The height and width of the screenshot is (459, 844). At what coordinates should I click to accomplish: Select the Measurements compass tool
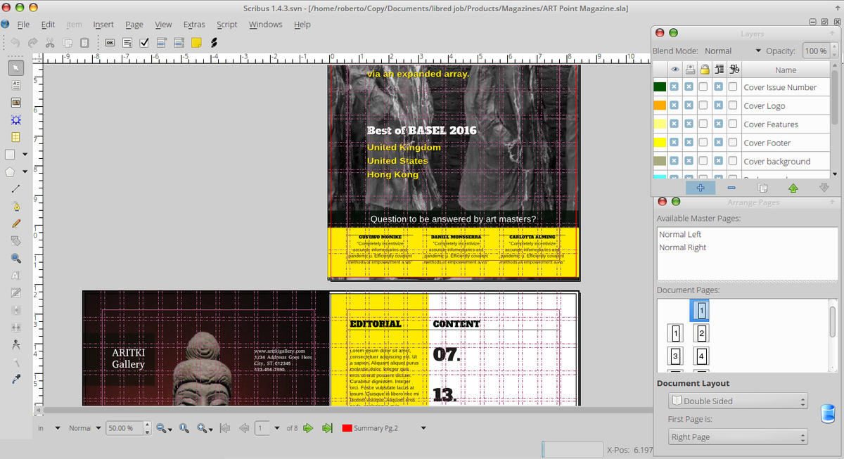coord(15,345)
